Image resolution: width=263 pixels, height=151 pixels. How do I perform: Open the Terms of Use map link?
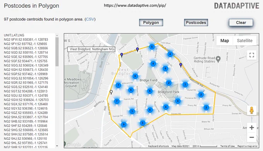[227, 146]
